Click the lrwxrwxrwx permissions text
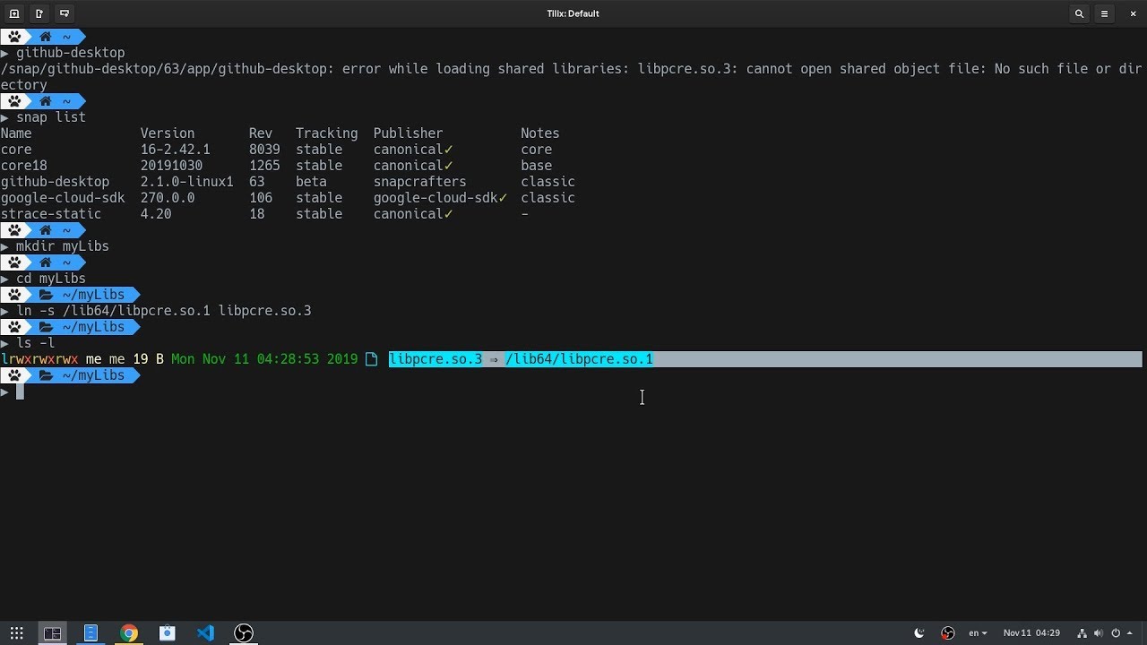 (x=39, y=359)
